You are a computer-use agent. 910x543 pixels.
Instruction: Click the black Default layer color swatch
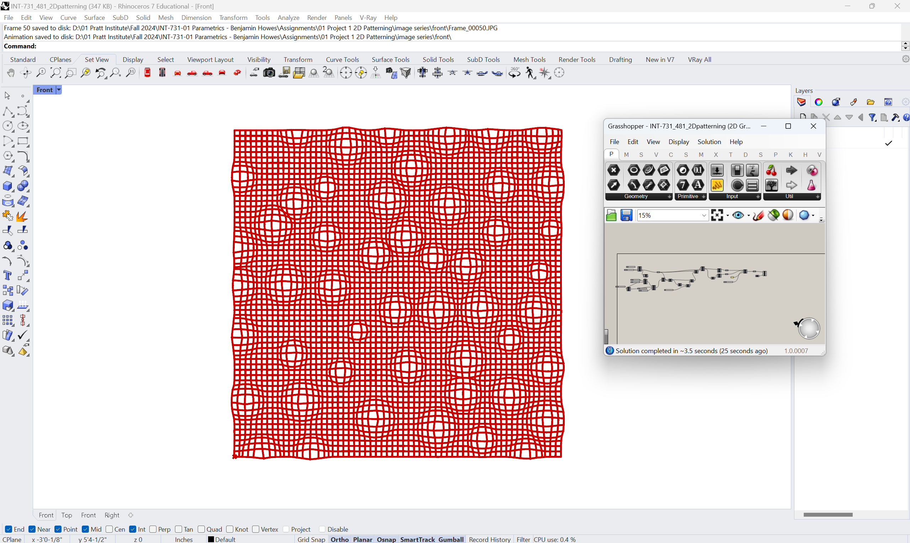pos(211,539)
